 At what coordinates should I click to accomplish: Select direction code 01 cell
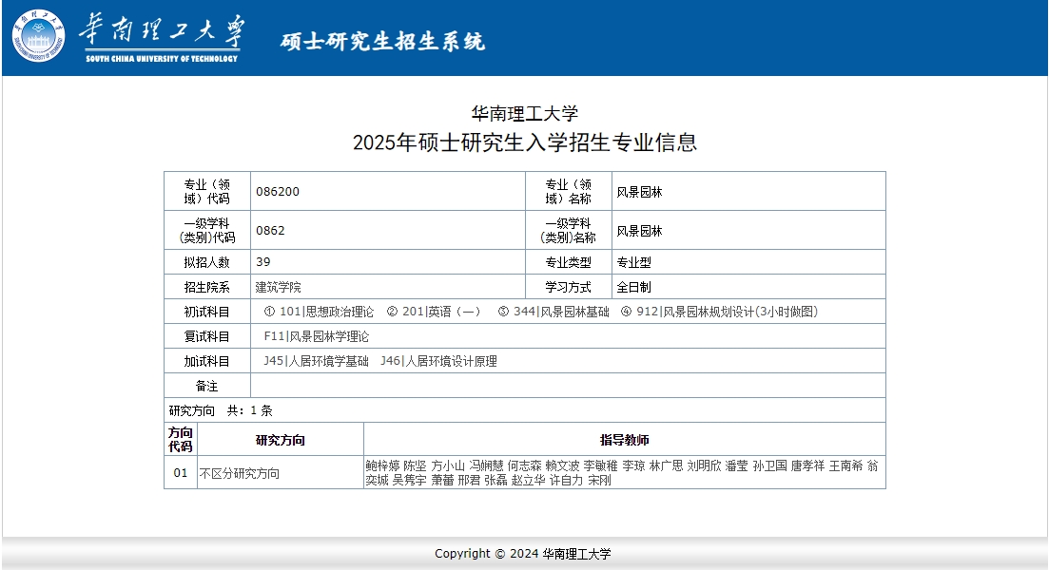coord(181,473)
